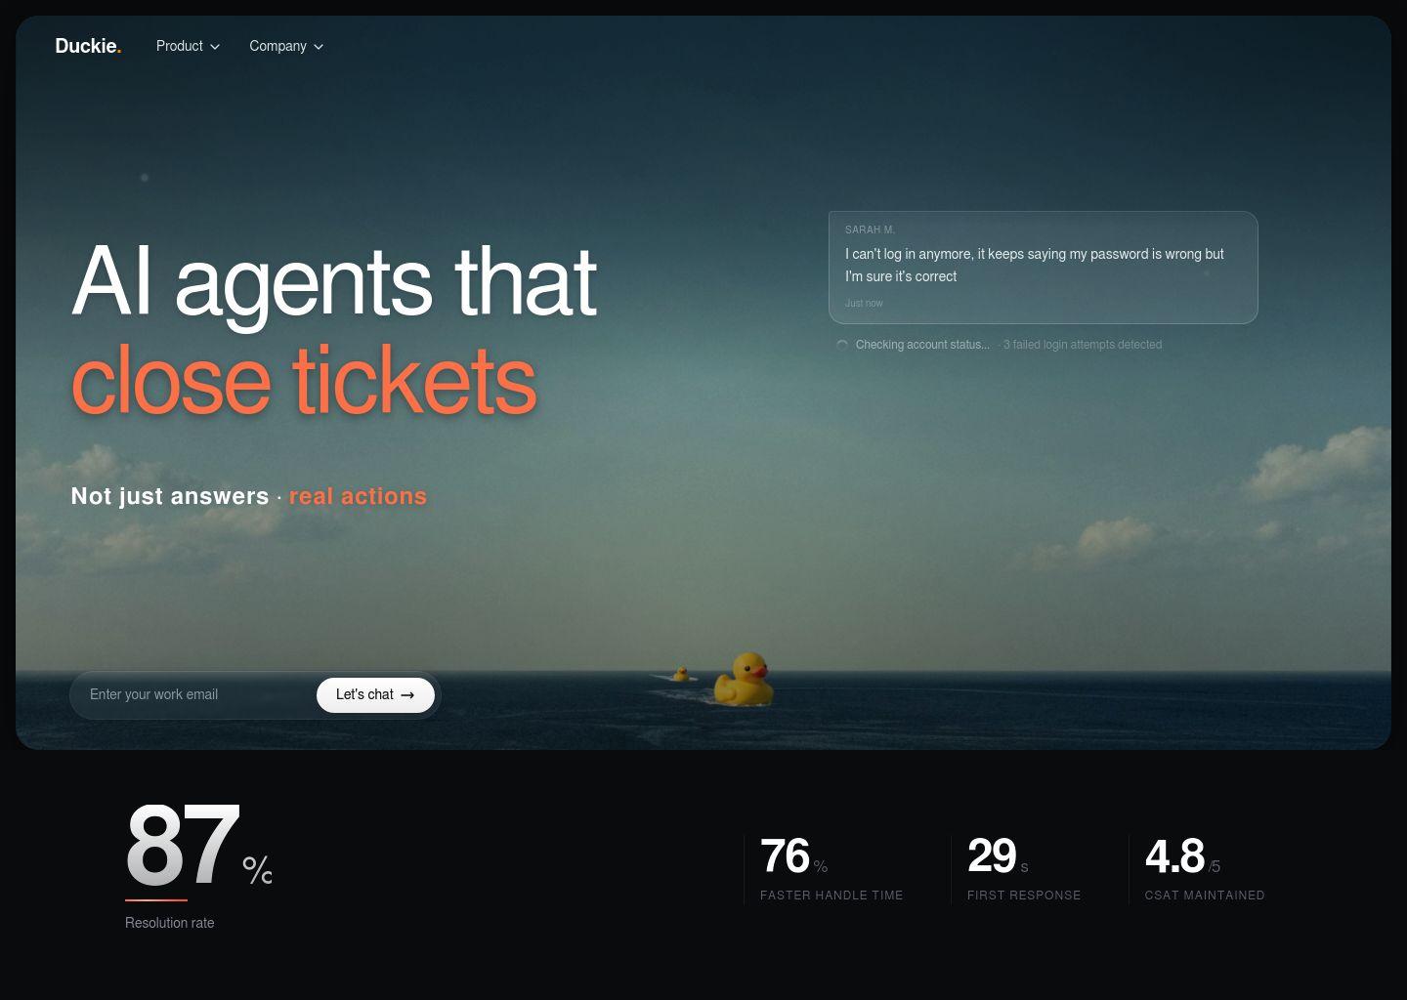Click the arrow icon in Let's chat
1407x1000 pixels.
click(407, 695)
